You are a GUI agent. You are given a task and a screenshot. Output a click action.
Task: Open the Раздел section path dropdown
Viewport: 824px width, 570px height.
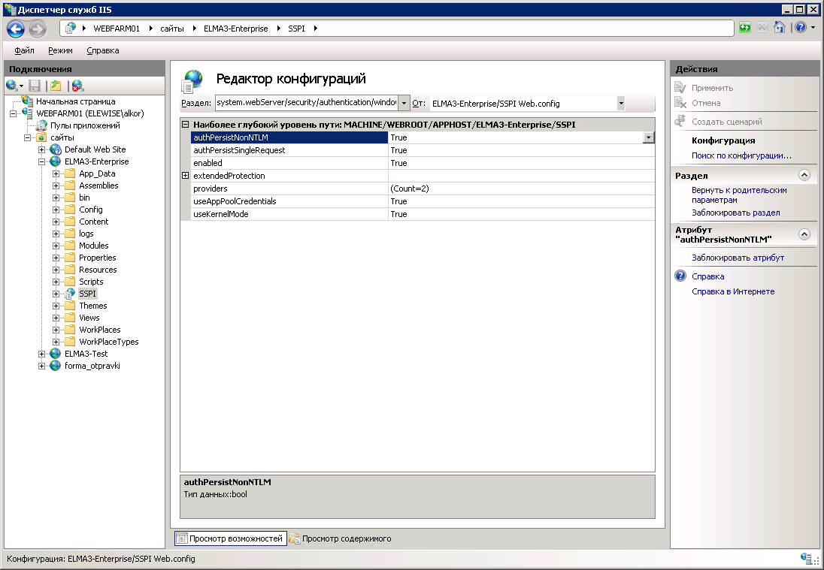click(404, 103)
